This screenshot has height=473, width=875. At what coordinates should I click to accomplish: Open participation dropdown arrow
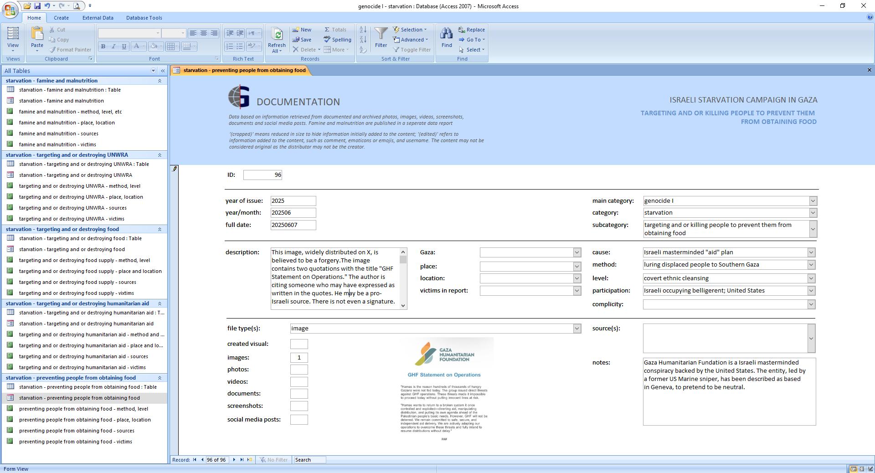point(811,291)
